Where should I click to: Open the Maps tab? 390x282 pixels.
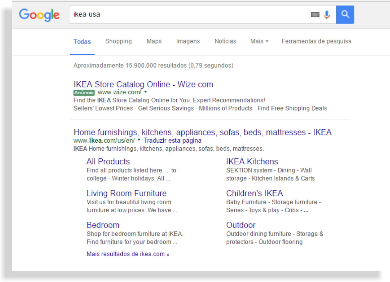coord(154,41)
